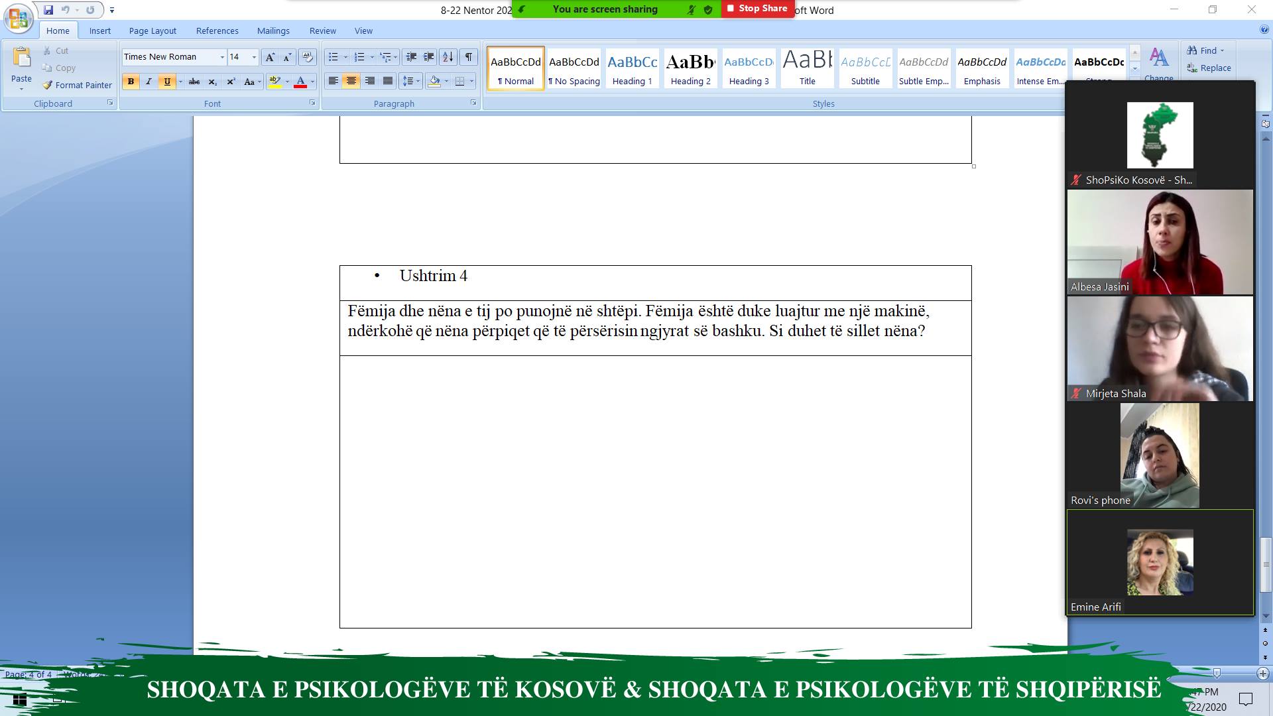
Task: Switch to the Mailings tab
Action: [x=273, y=30]
